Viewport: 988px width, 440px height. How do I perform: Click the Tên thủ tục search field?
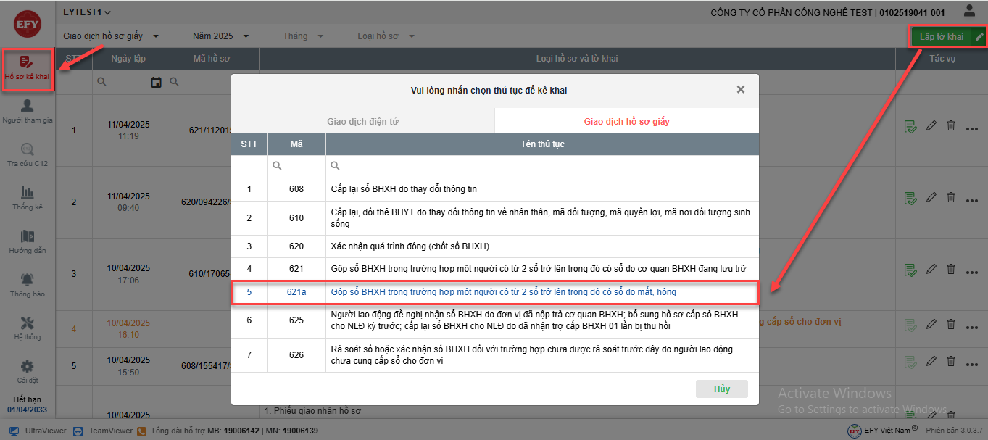(541, 166)
